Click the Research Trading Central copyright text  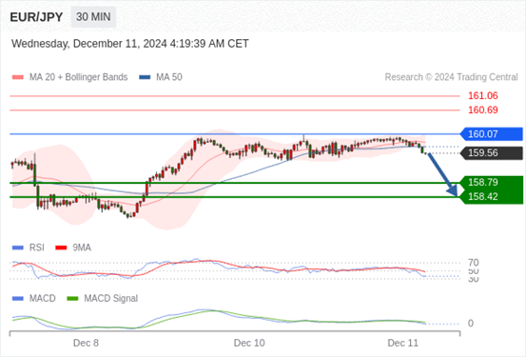point(451,77)
